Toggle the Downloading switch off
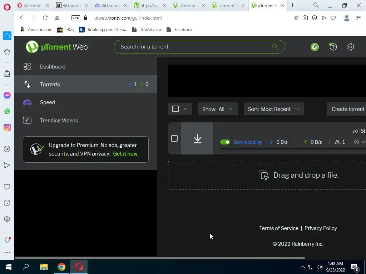 click(x=225, y=142)
